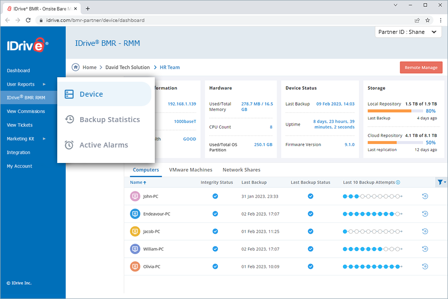
Task: Open the browser three-dot menu
Action: tap(441, 20)
